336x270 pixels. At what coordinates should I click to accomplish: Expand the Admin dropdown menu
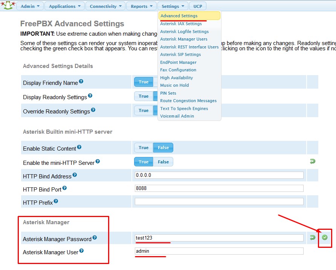click(30, 6)
